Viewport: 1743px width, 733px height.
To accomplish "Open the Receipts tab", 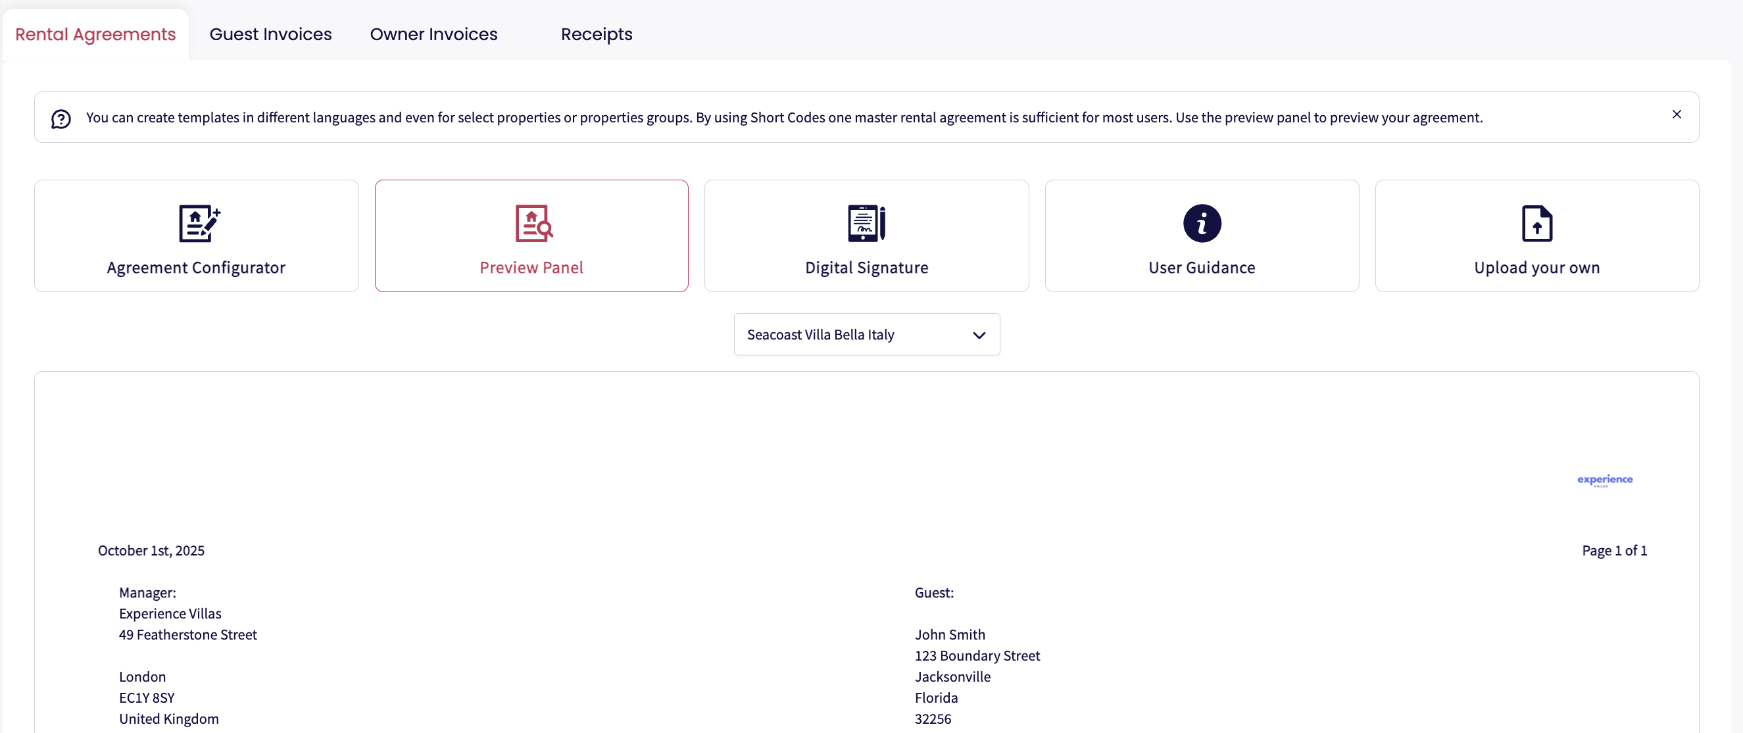I will pos(595,34).
